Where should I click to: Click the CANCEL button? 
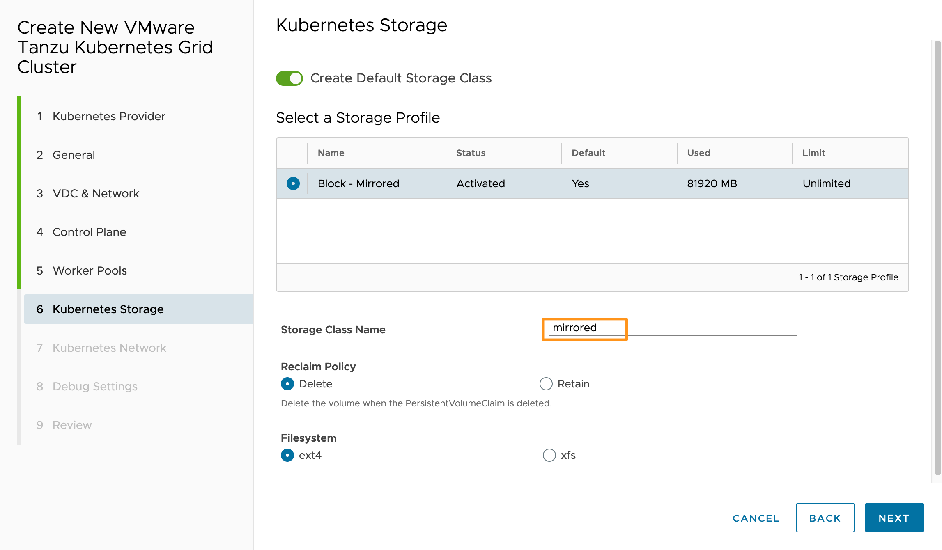756,518
